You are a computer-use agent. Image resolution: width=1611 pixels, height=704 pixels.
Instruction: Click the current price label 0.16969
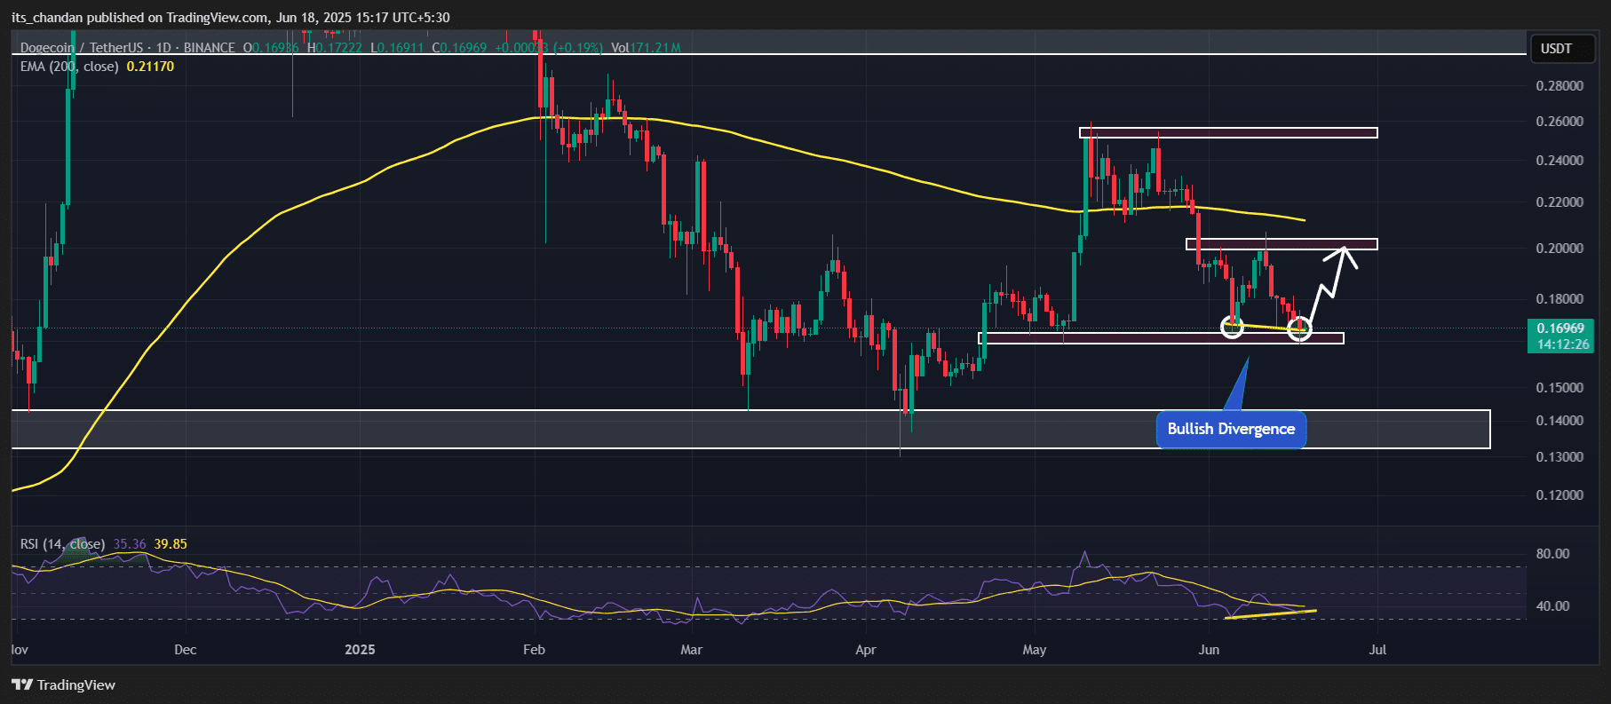point(1560,328)
